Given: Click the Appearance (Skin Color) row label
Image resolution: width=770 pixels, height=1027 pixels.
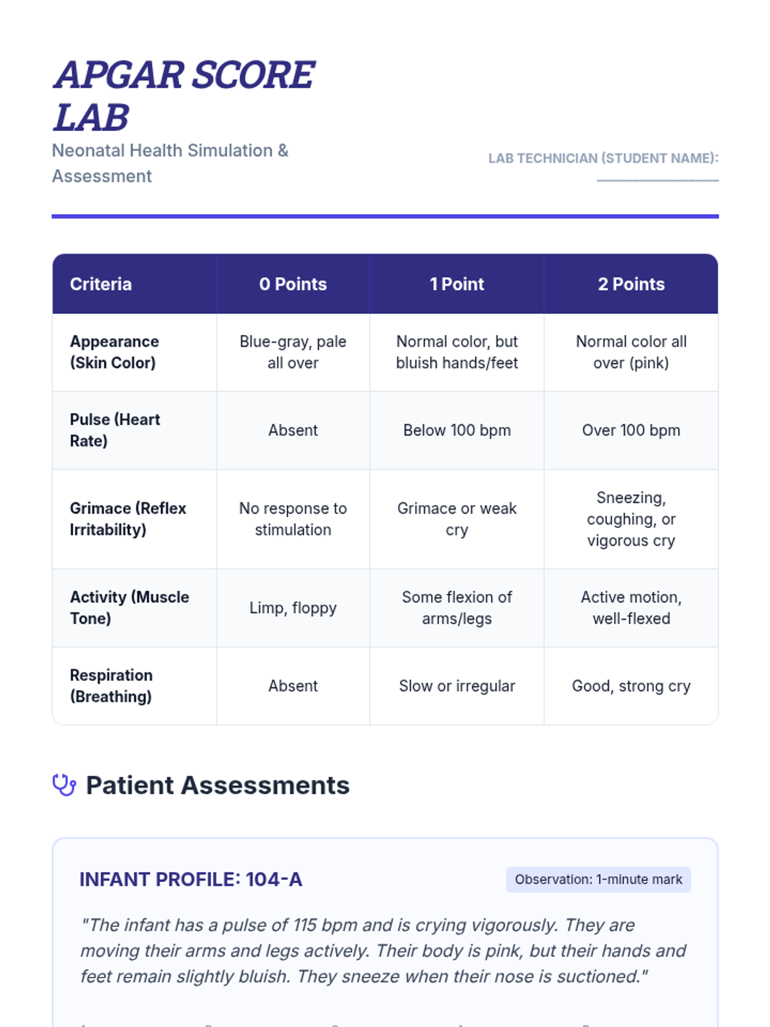Looking at the screenshot, I should pyautogui.click(x=114, y=352).
